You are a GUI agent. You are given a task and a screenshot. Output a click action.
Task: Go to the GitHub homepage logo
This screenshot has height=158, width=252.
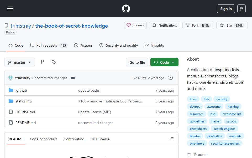[x=126, y=8]
